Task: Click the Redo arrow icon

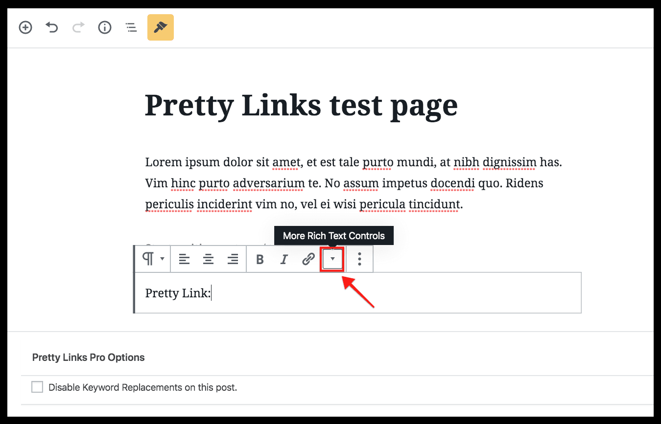Action: click(78, 27)
